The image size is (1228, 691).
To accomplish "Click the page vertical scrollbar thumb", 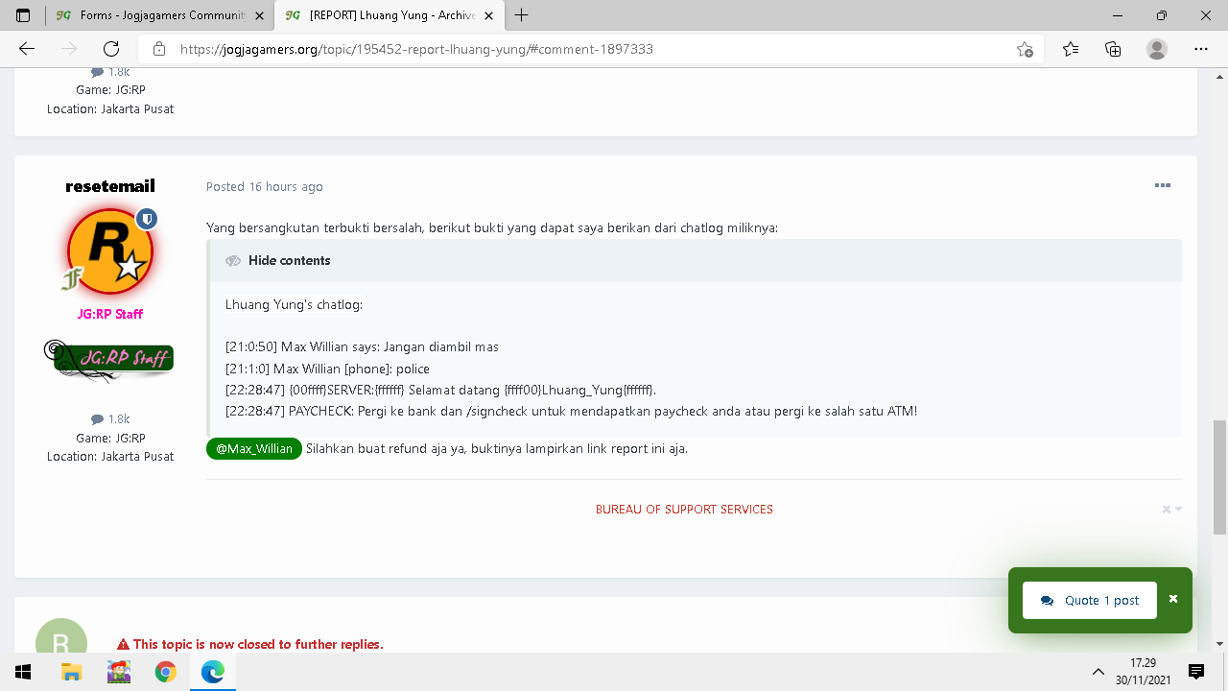I will (1220, 477).
